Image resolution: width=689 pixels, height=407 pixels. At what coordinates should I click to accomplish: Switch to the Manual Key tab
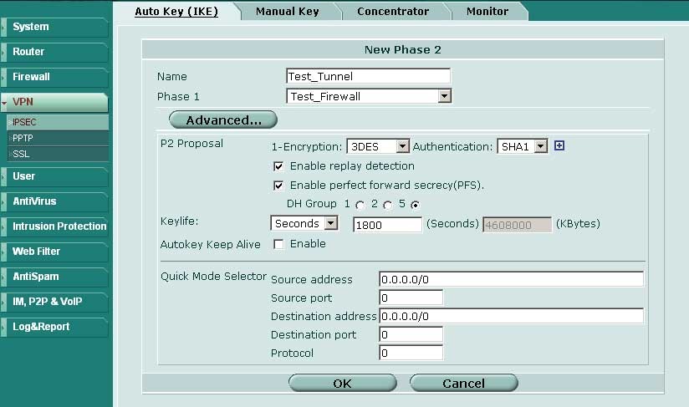(288, 12)
